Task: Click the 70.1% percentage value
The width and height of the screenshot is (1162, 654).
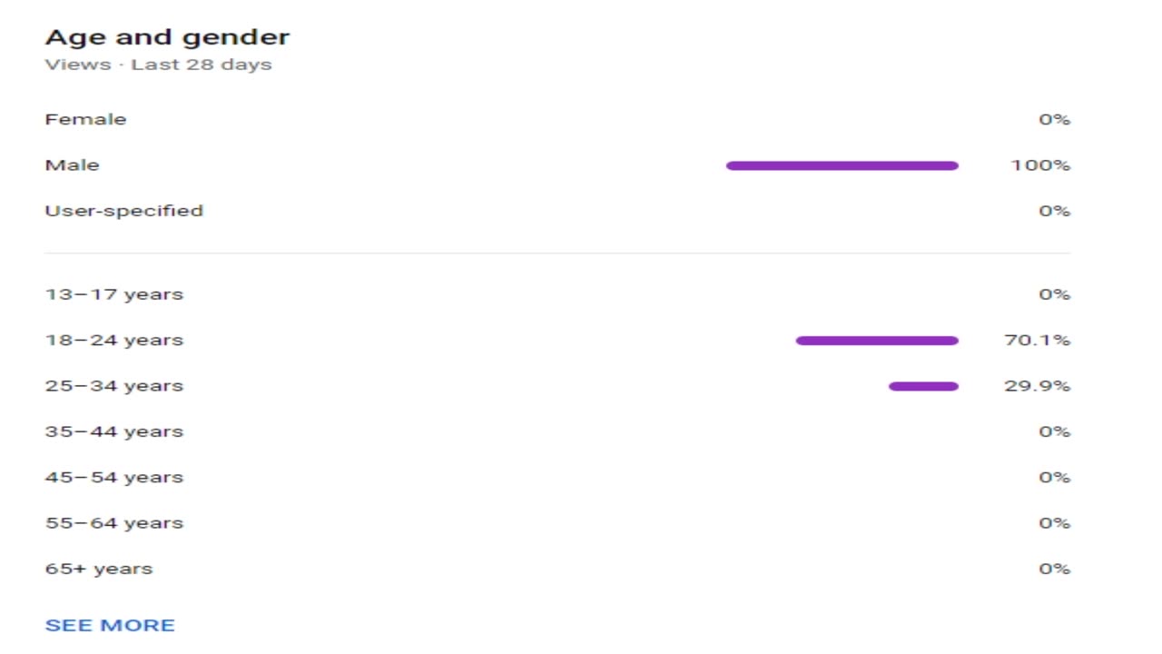Action: (1037, 341)
